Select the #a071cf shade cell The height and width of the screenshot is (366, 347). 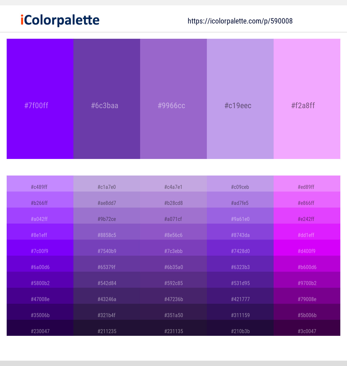[173, 216]
